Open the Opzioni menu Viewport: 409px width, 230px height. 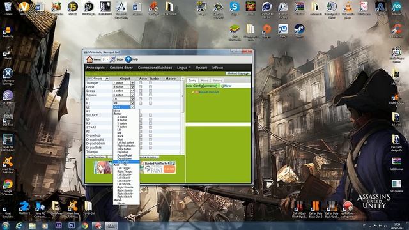(201, 68)
